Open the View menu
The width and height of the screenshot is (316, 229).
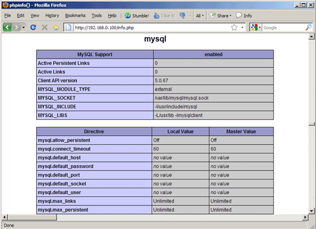34,15
